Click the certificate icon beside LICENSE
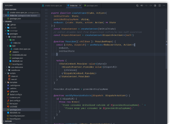The image size is (170, 124). tap(8, 107)
